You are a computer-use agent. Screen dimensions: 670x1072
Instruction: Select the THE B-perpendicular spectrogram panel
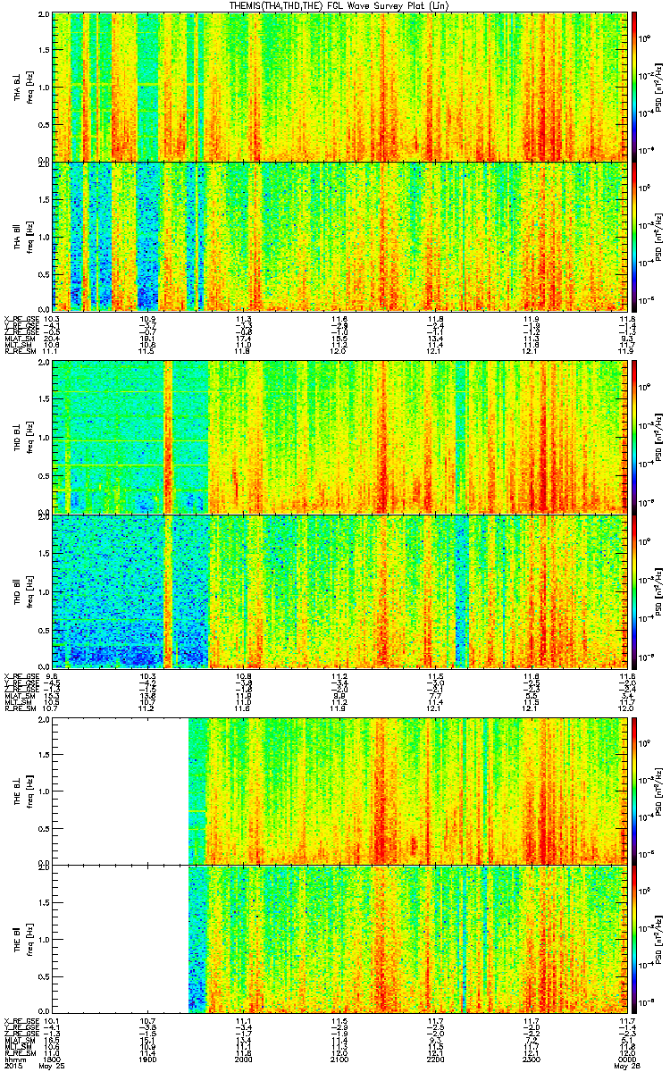tap(339, 790)
